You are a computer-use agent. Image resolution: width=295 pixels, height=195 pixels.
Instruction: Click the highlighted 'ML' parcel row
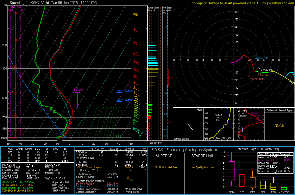37,158
